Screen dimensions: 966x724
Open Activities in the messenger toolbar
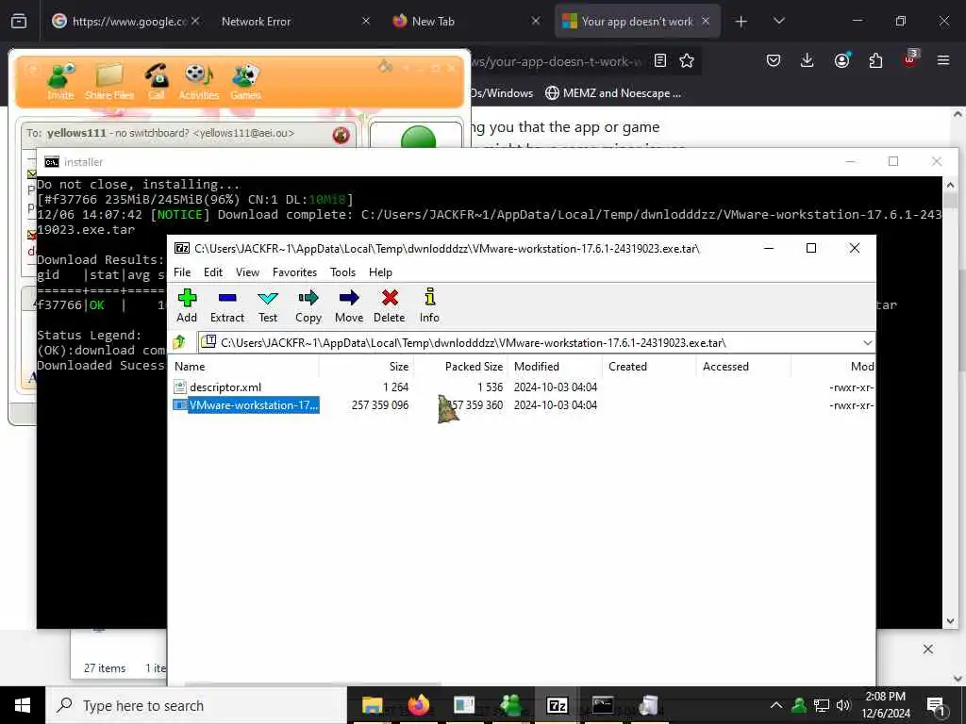tap(198, 81)
